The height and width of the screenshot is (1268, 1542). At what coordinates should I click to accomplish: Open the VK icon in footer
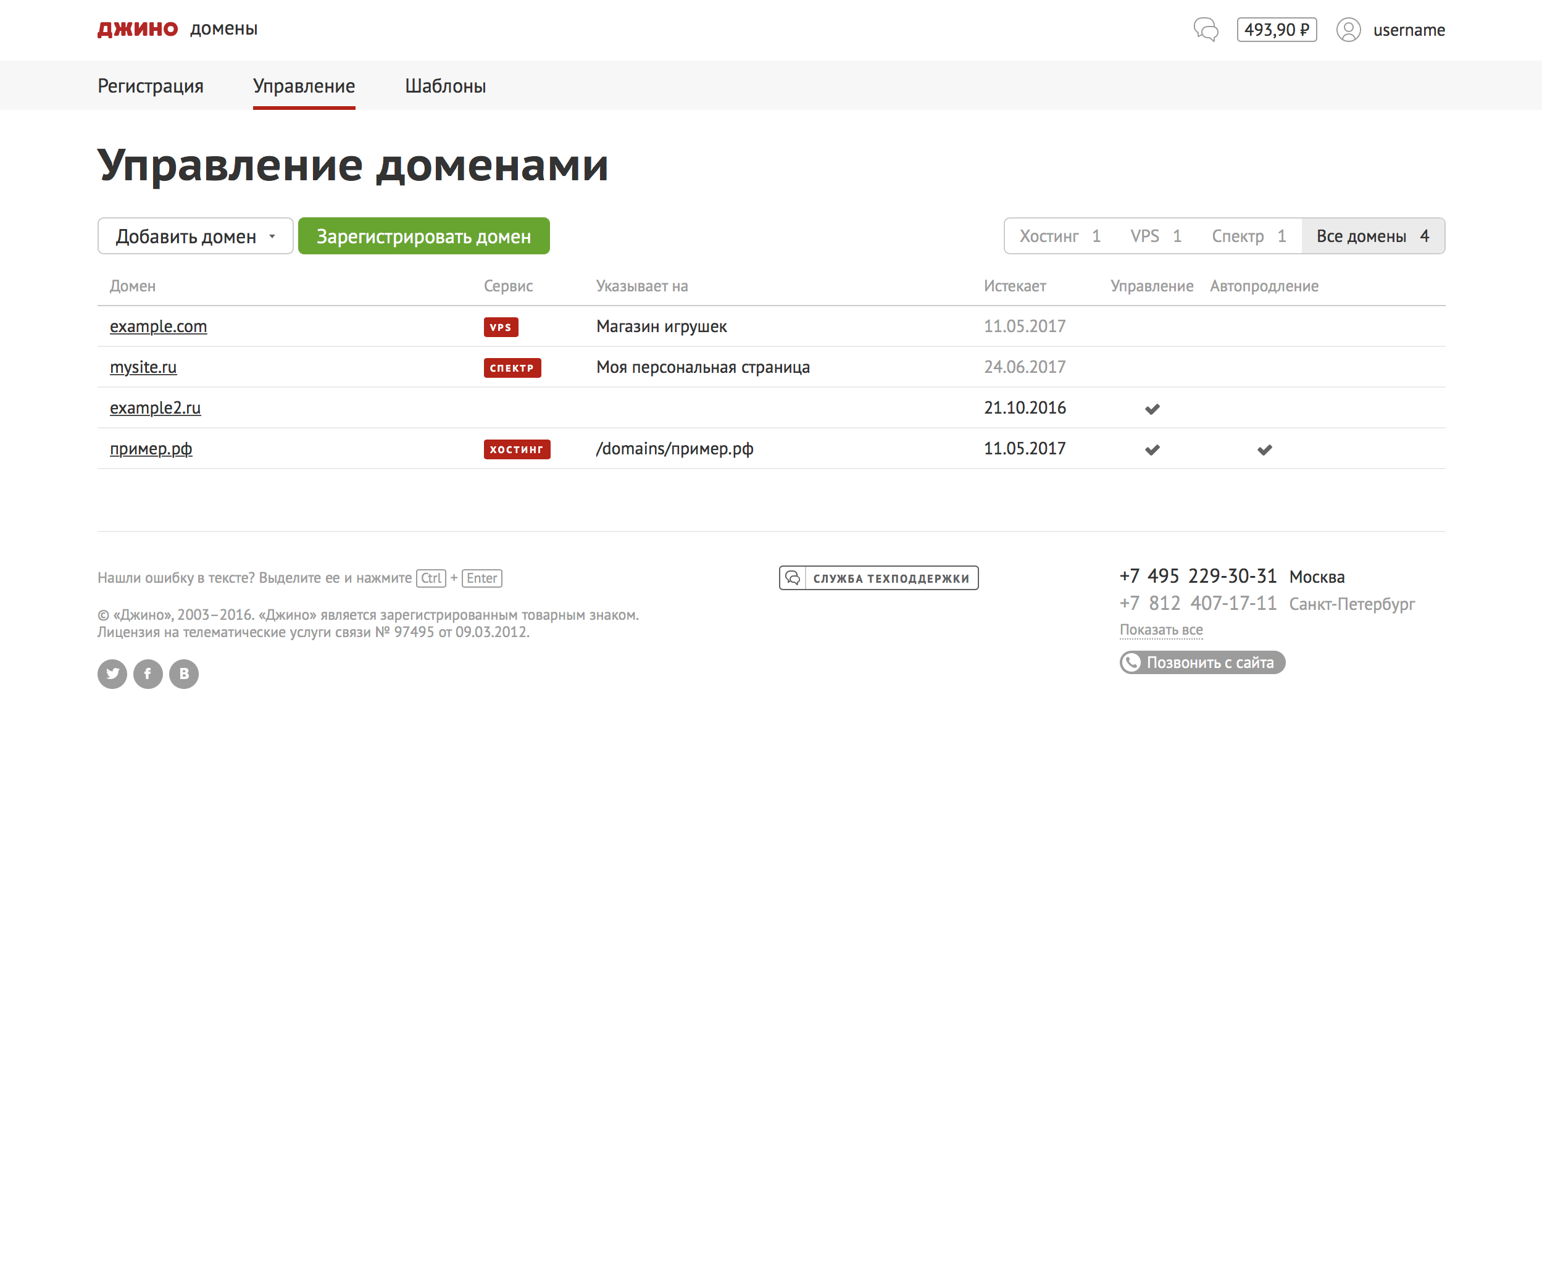183,674
